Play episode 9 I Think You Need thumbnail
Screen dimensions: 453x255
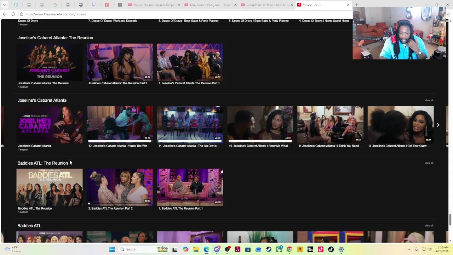coord(330,125)
